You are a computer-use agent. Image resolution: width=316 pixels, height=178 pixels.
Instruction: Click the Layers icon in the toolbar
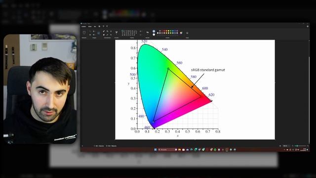coord(187,33)
